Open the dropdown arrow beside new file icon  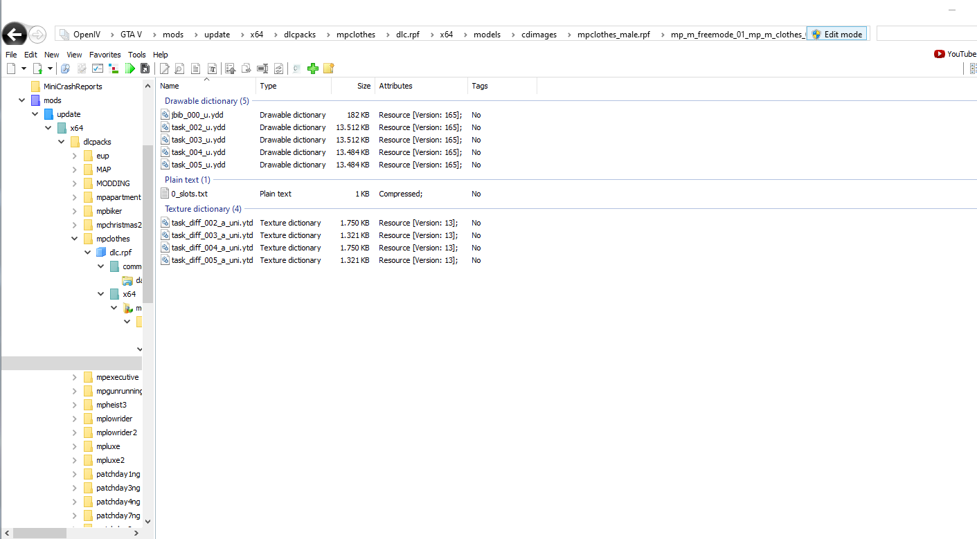click(24, 68)
